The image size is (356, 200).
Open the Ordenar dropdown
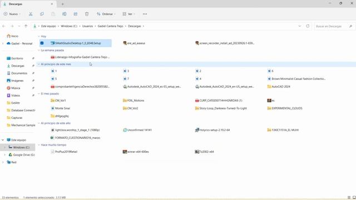point(106,14)
